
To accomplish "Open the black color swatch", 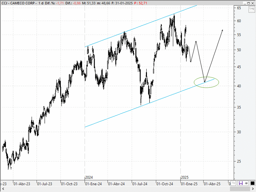I will pyautogui.click(x=252, y=183).
